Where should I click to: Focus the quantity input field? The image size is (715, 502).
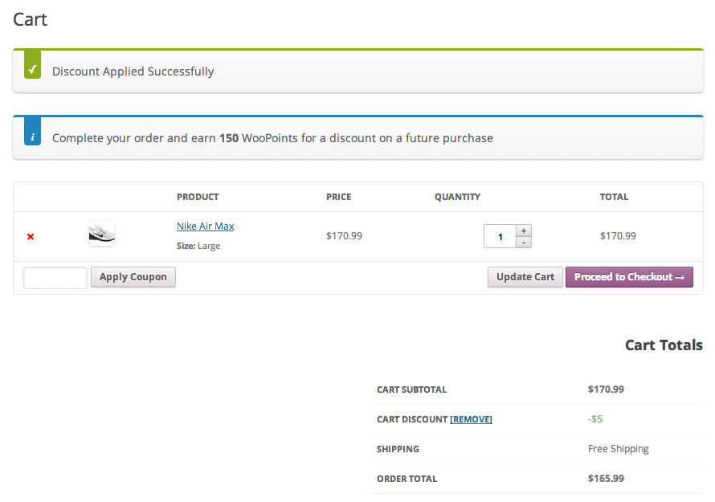point(500,236)
